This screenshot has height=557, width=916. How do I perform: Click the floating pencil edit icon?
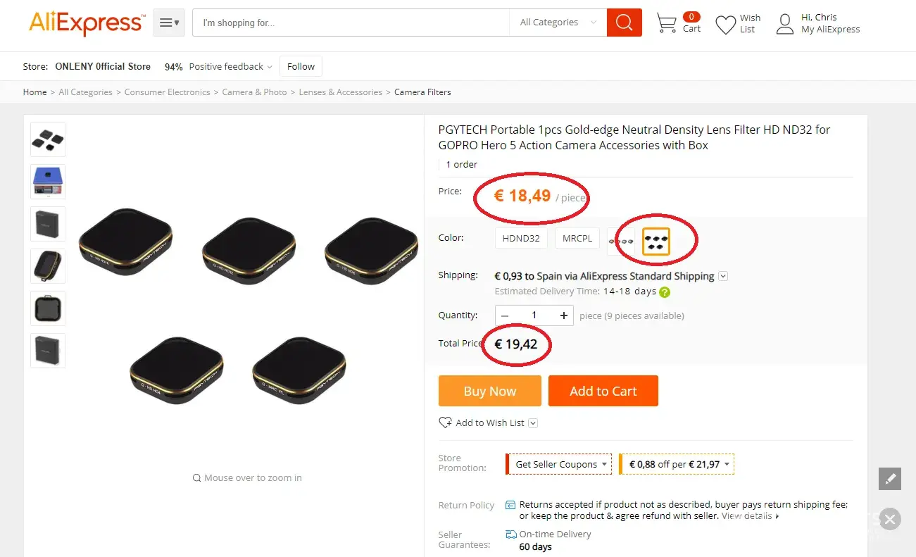click(x=890, y=479)
